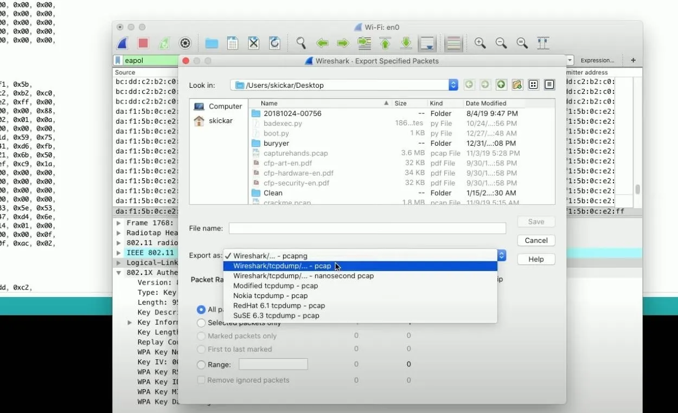Open capture options gear icon

coord(185,43)
